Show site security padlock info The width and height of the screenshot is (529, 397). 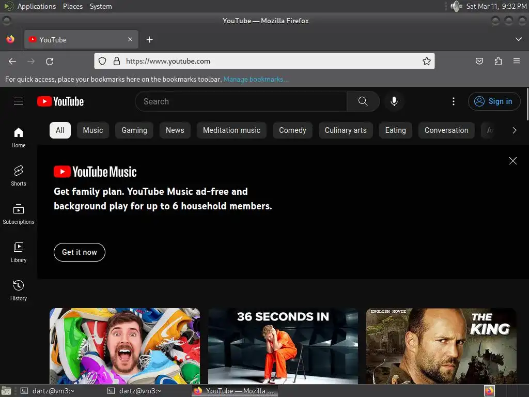(x=117, y=61)
